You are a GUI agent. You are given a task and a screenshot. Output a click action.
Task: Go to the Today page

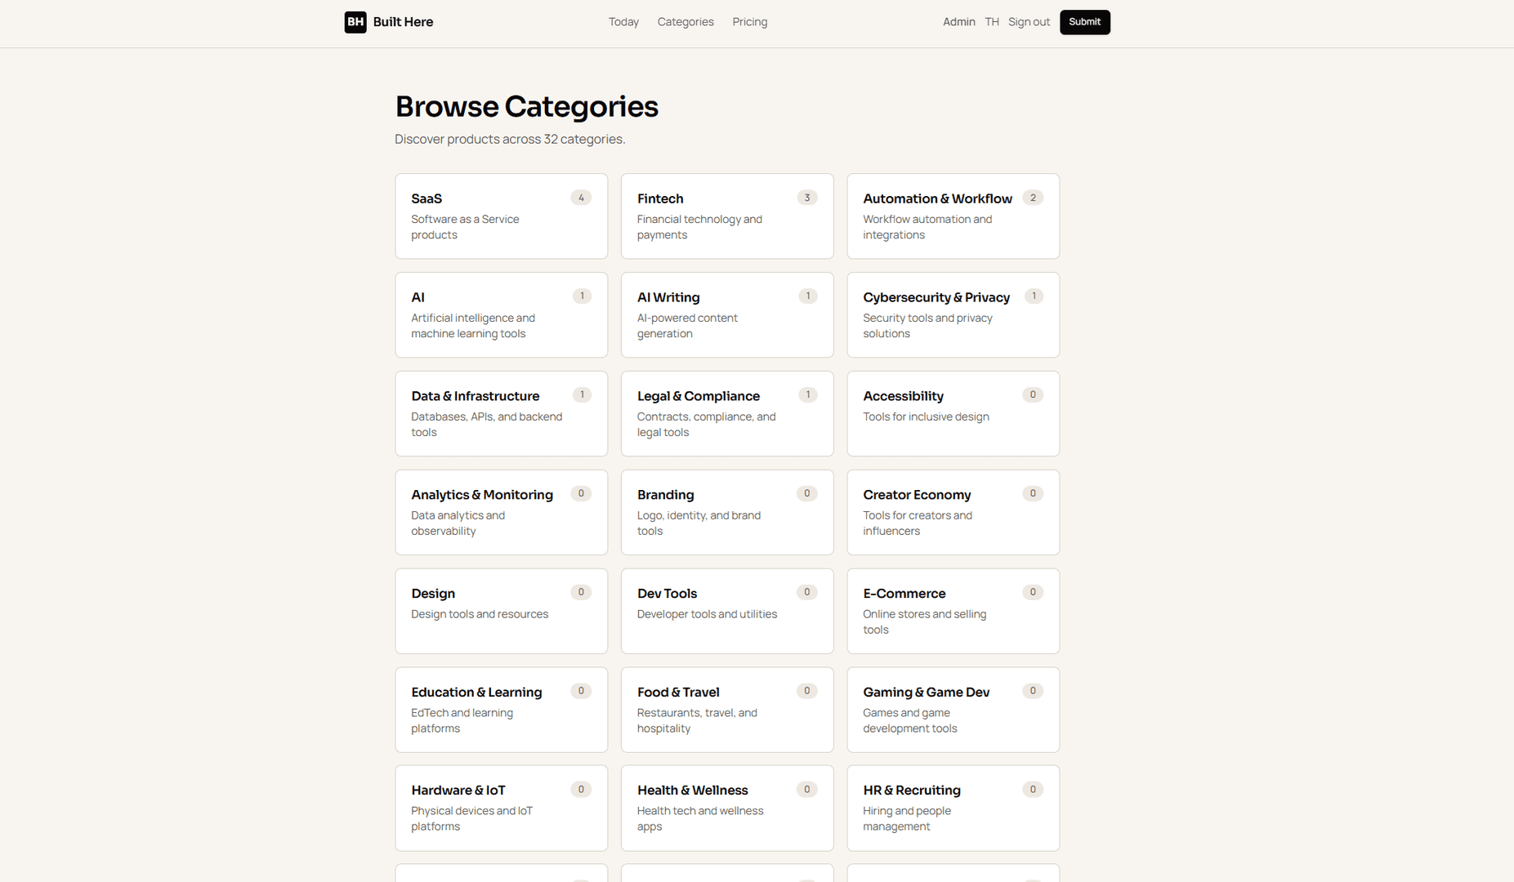[623, 22]
